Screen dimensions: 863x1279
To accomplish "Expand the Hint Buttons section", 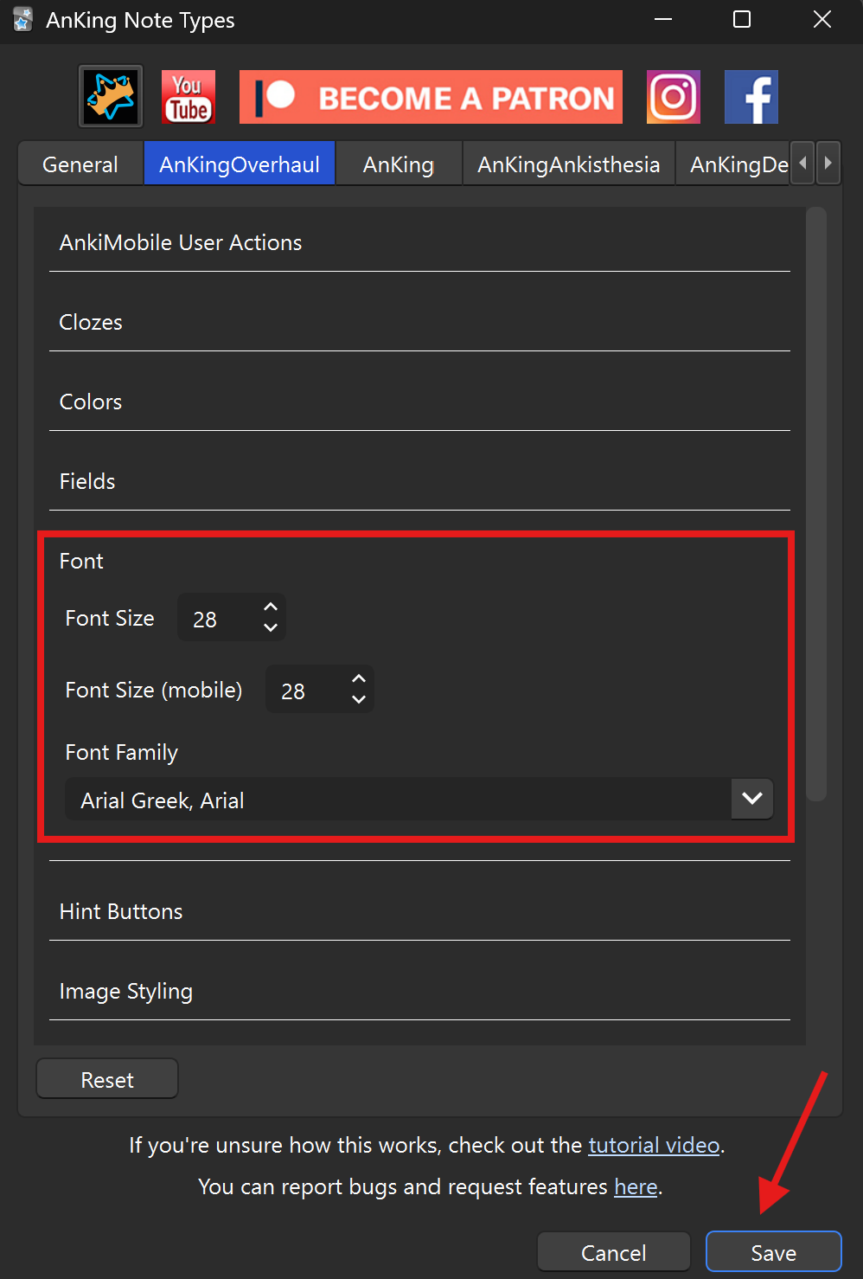I will point(121,912).
